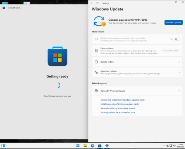The width and height of the screenshot is (185, 149).
Task: Open Uninstalling problematic Windows updates easily link
Action: click(122, 100)
